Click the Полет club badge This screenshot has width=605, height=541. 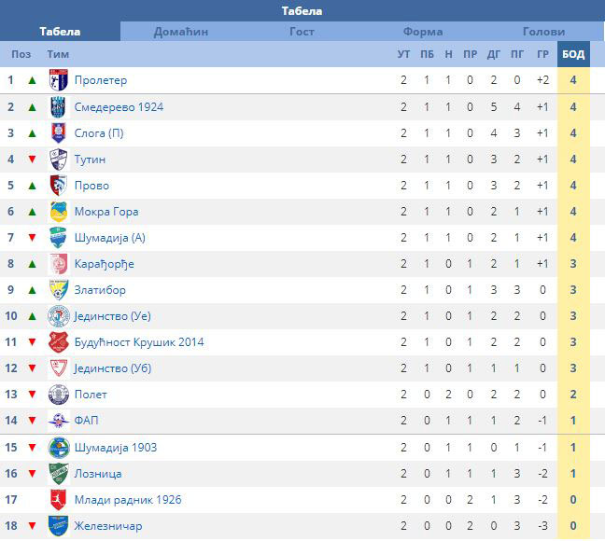[59, 395]
